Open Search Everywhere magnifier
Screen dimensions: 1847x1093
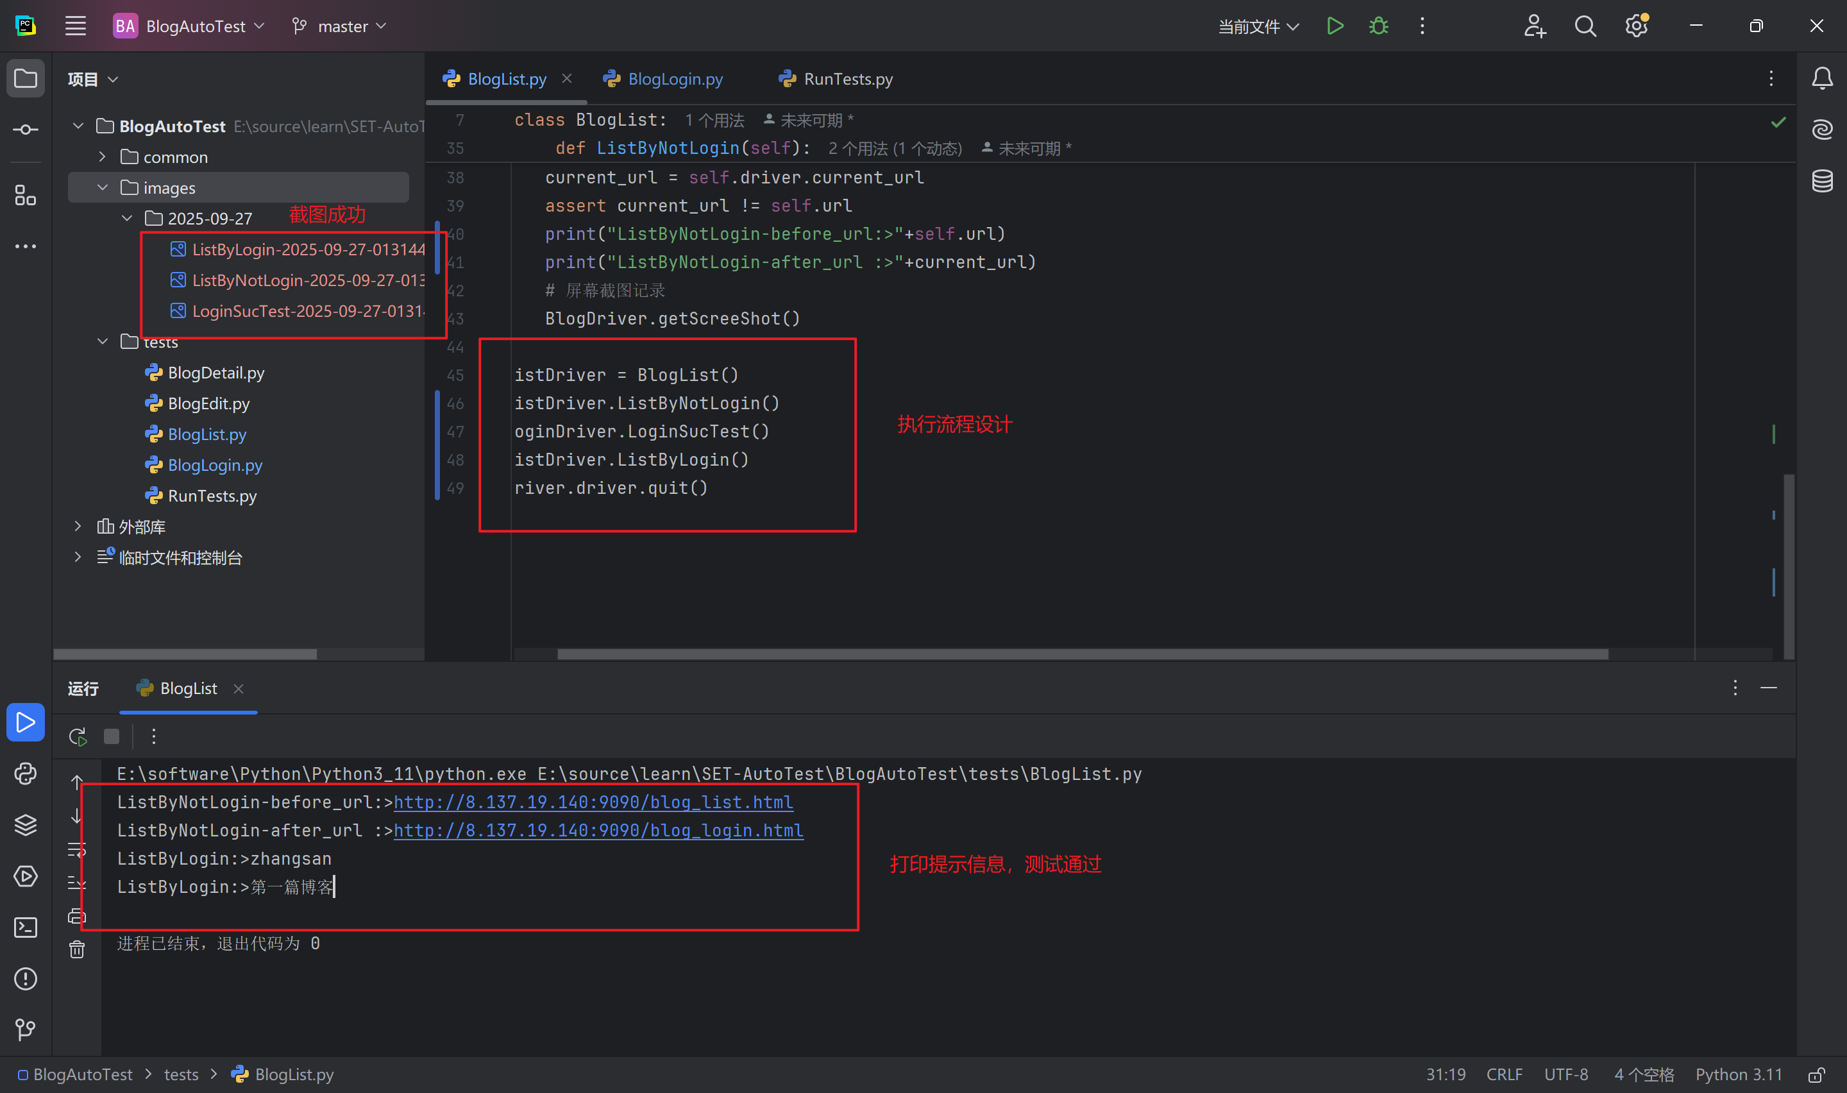point(1585,26)
